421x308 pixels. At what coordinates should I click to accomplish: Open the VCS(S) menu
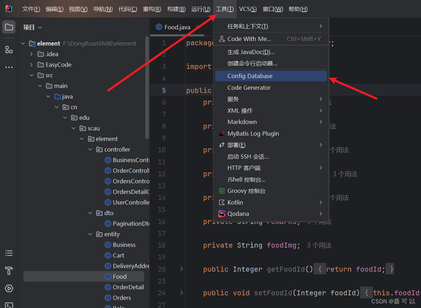[x=248, y=9]
